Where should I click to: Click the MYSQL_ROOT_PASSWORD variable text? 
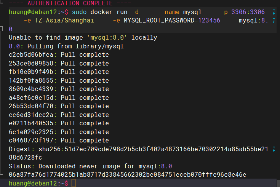tap(159, 21)
